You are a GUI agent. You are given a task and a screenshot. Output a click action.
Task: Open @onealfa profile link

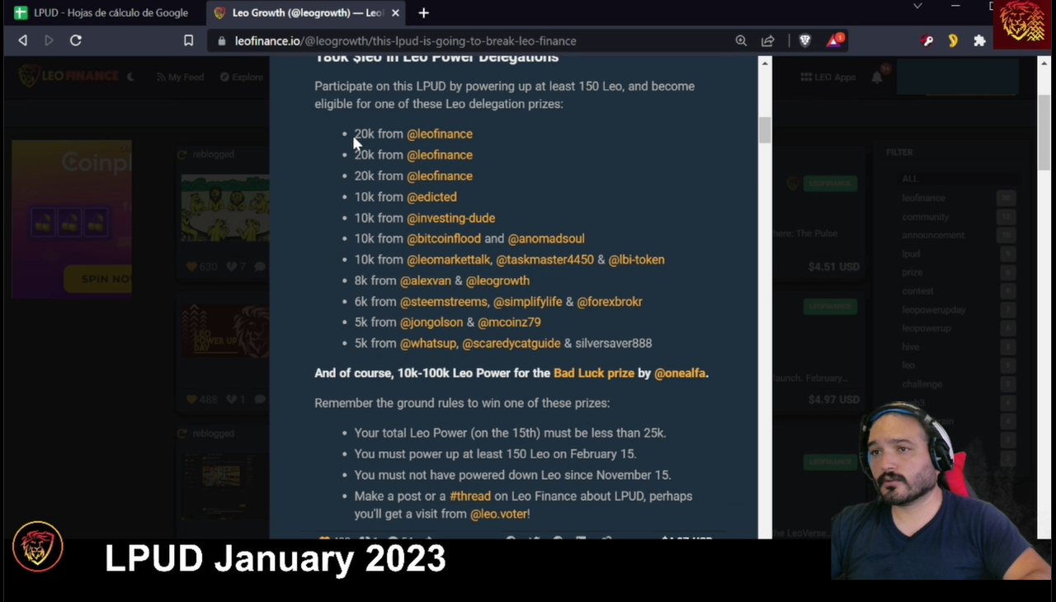[x=680, y=373]
